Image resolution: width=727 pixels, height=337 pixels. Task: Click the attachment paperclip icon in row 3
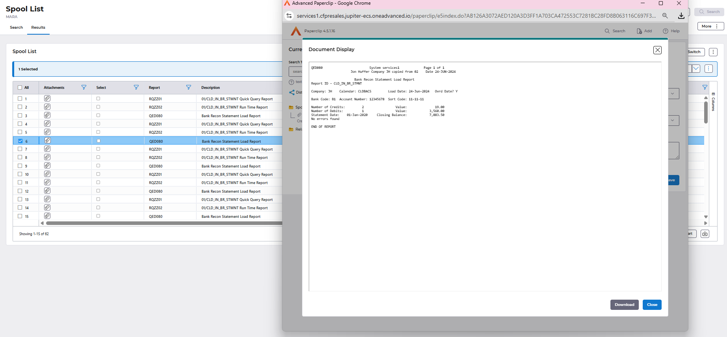(x=47, y=115)
